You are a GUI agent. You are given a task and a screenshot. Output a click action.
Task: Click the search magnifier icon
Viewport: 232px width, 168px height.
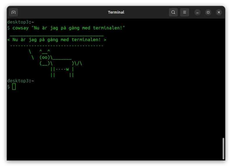[x=173, y=12]
